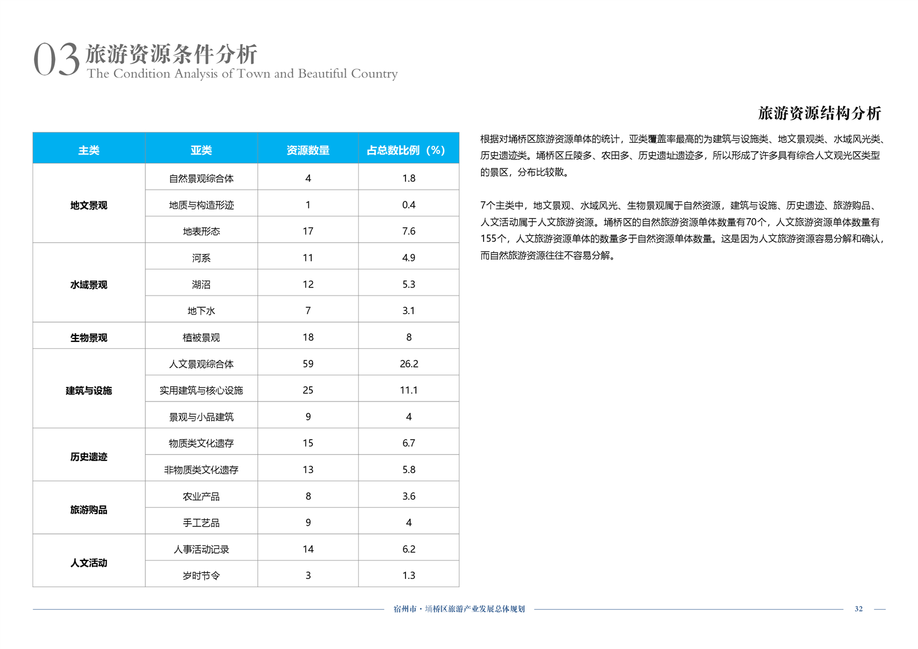The image size is (918, 649).
Task: Click the 26.2 percentage value
Action: pos(408,364)
